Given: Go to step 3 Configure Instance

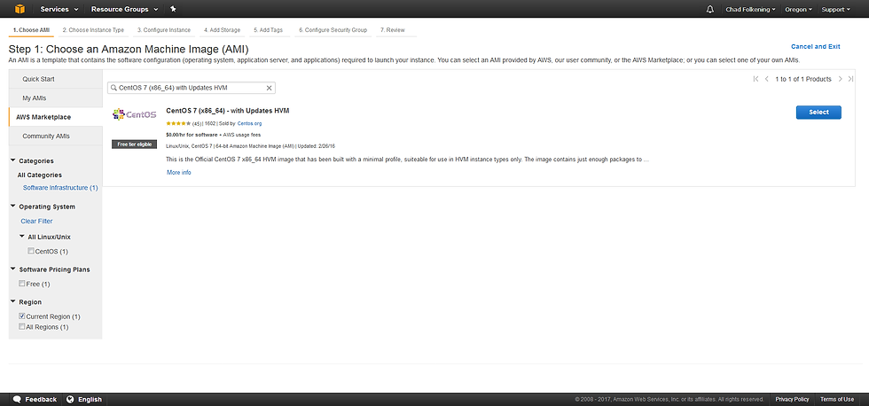Looking at the screenshot, I should pos(163,30).
